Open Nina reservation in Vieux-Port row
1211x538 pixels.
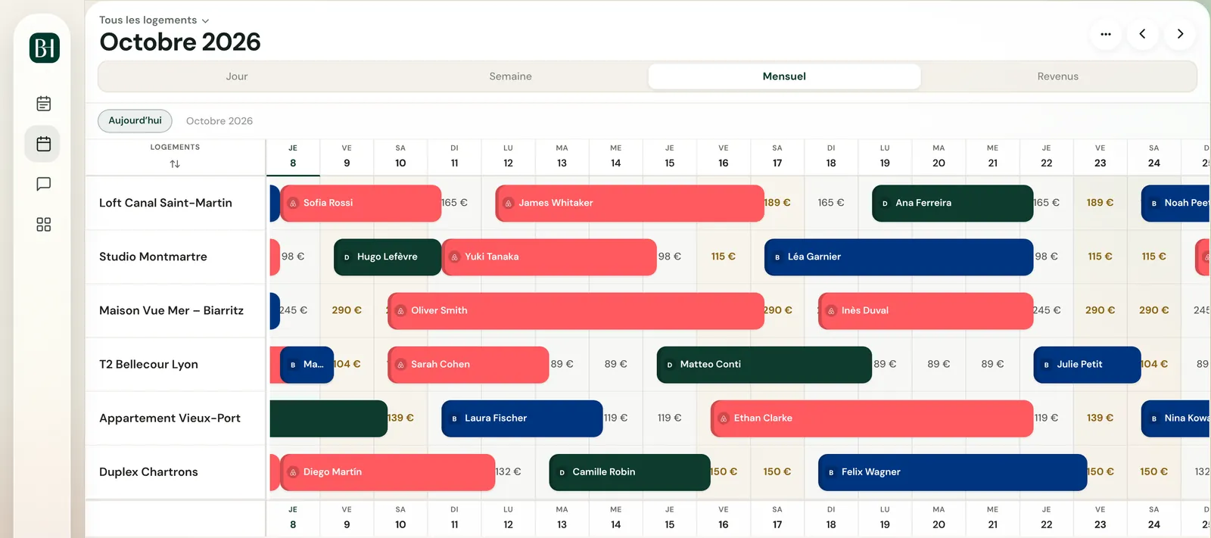1175,418
